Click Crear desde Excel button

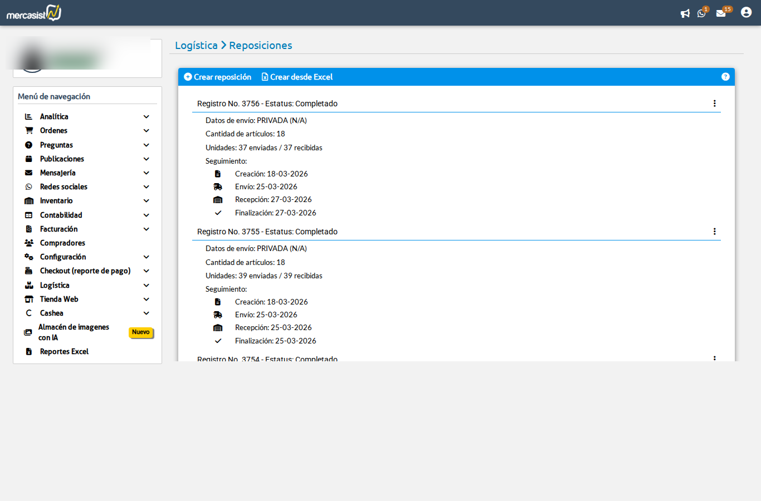297,77
